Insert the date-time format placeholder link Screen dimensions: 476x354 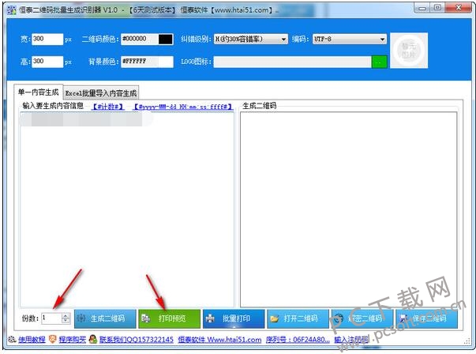[x=183, y=107]
